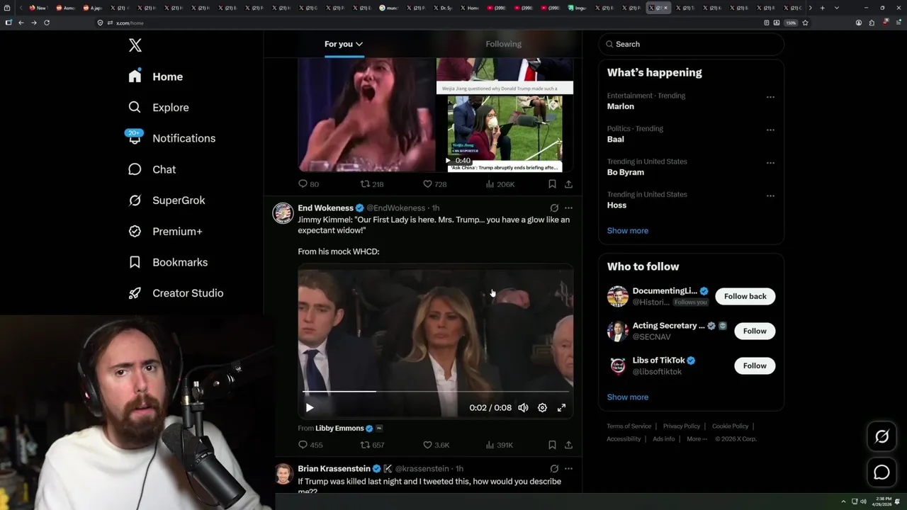Share the post with 206K views
Viewport: 907px width, 510px height.
(x=568, y=184)
